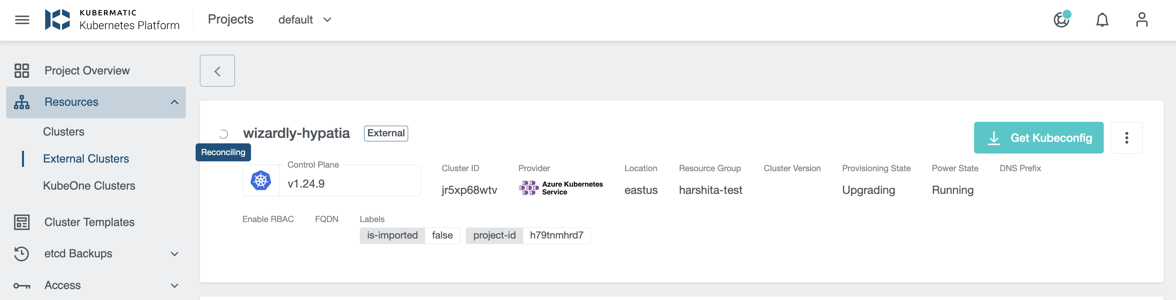
Task: Open the default project dropdown
Action: click(x=304, y=20)
